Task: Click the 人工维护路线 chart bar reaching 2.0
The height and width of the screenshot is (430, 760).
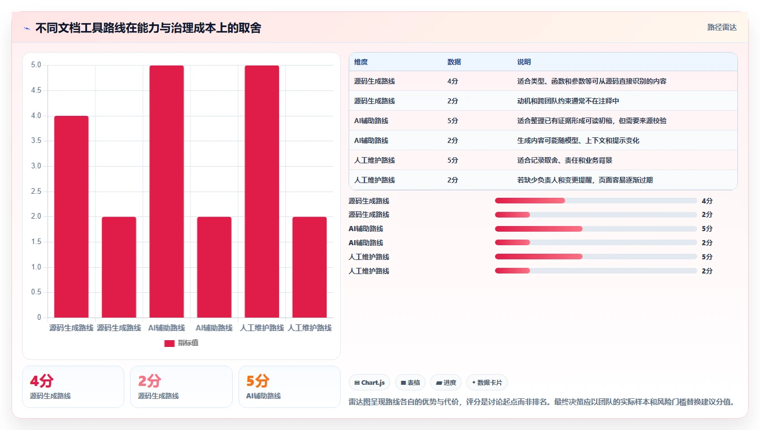Action: [309, 267]
